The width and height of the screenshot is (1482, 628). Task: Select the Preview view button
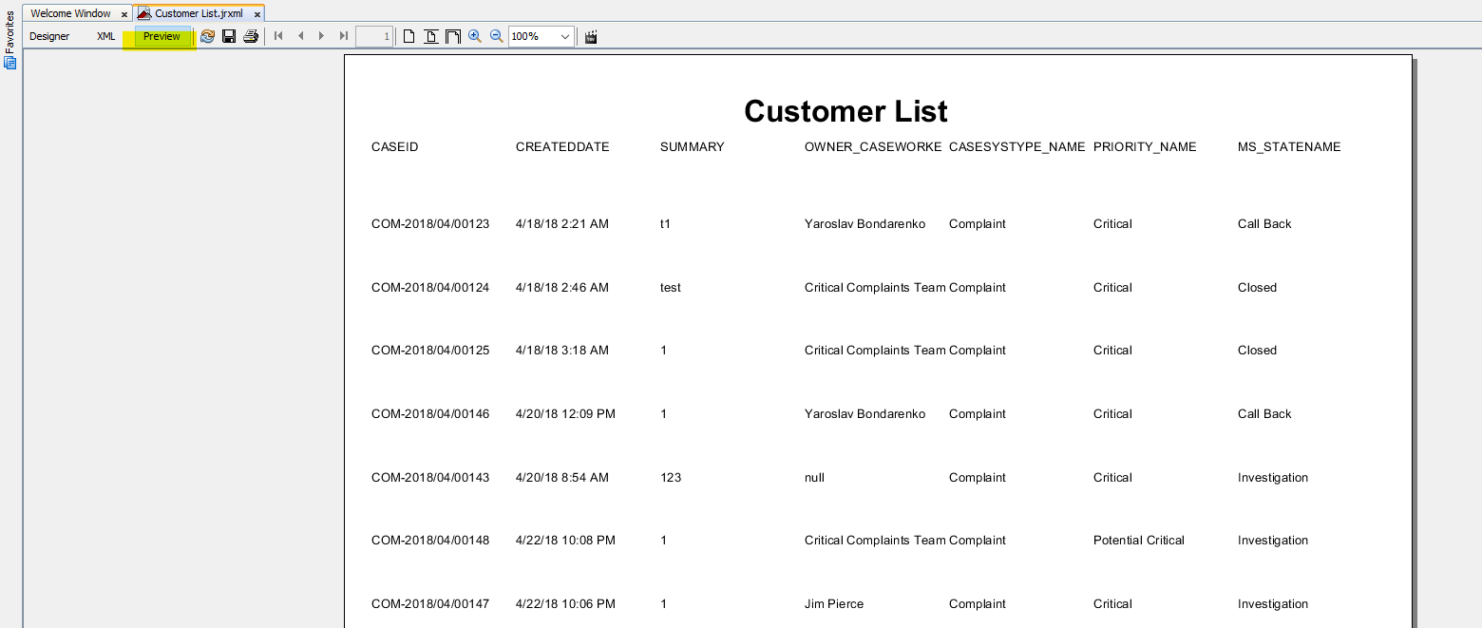[x=161, y=36]
